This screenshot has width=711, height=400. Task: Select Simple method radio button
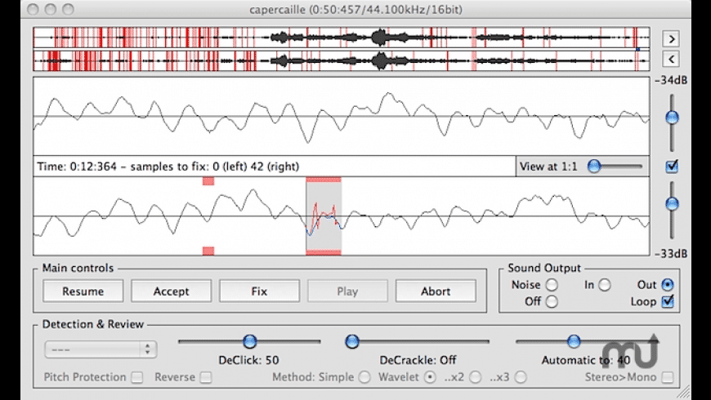pos(364,377)
